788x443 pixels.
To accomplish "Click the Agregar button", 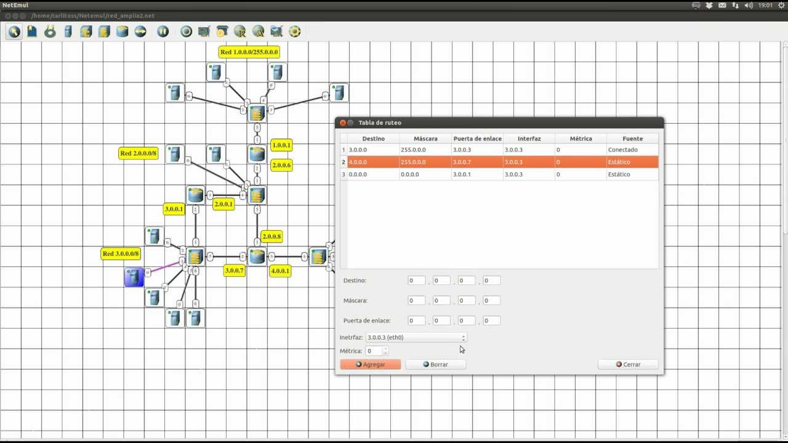I will coord(371,364).
